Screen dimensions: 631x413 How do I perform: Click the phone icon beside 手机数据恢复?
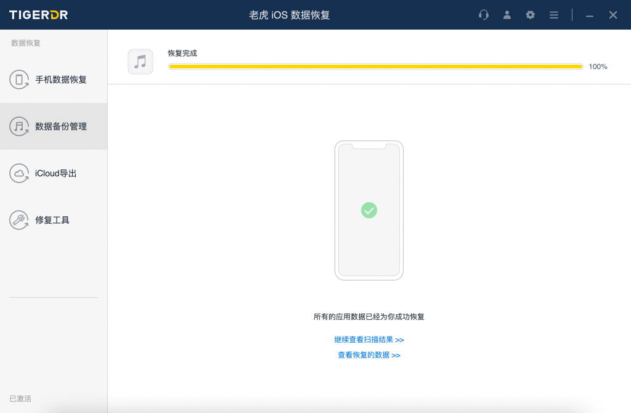tap(19, 80)
